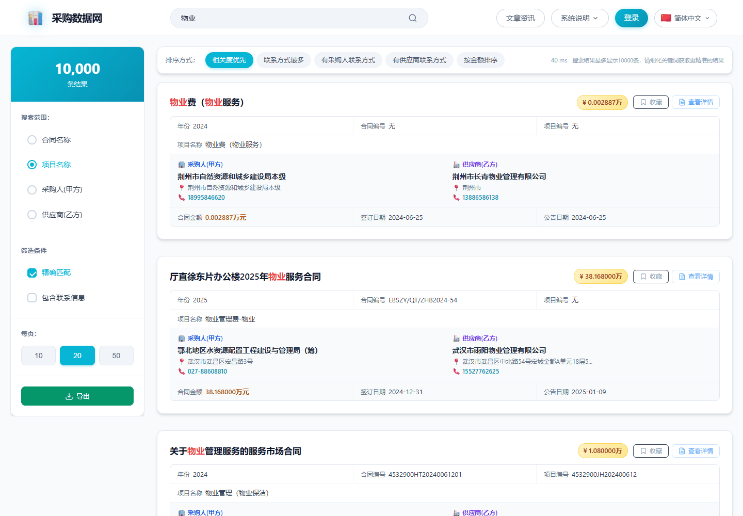
Task: Open title 关于物业管理服务的服务市场合同
Action: (x=235, y=451)
